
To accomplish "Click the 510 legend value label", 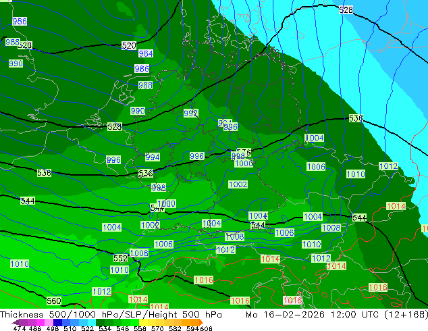I will (70, 328).
